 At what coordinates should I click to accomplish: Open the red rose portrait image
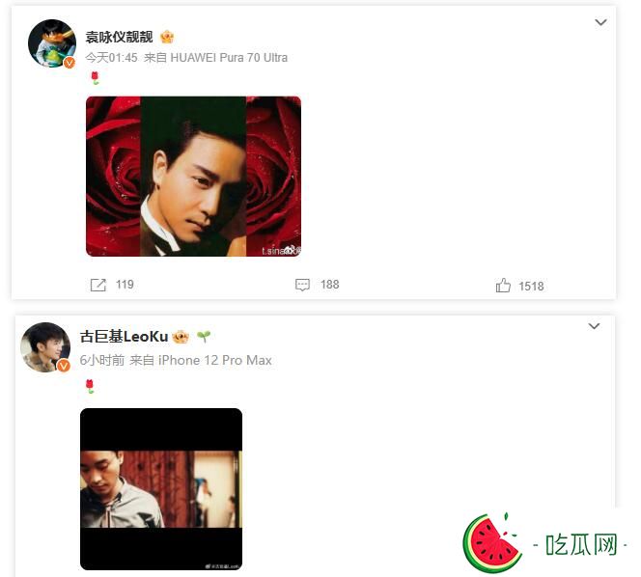tap(193, 177)
